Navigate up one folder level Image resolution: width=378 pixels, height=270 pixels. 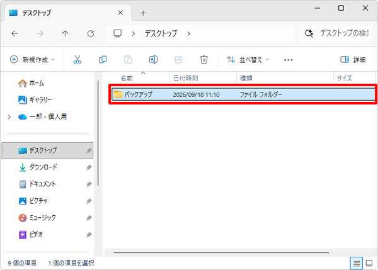65,33
